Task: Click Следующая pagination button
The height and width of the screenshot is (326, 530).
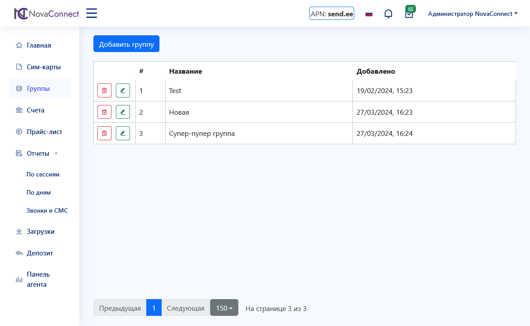Action: coord(185,308)
